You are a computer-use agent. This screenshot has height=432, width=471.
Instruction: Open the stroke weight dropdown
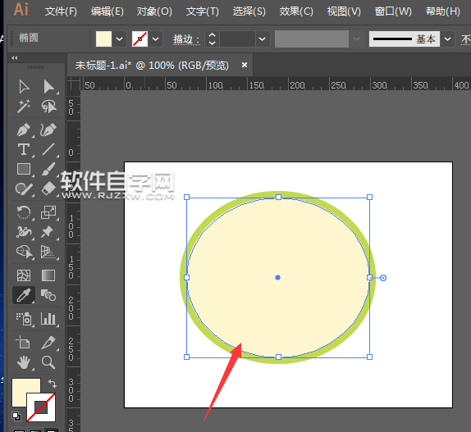(263, 39)
